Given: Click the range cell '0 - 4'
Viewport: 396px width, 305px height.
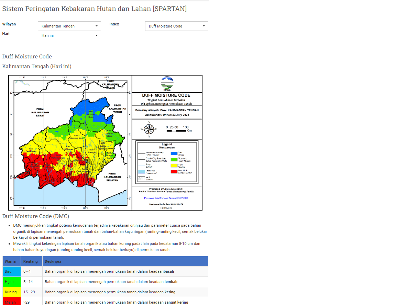Looking at the screenshot, I should pos(32,271).
